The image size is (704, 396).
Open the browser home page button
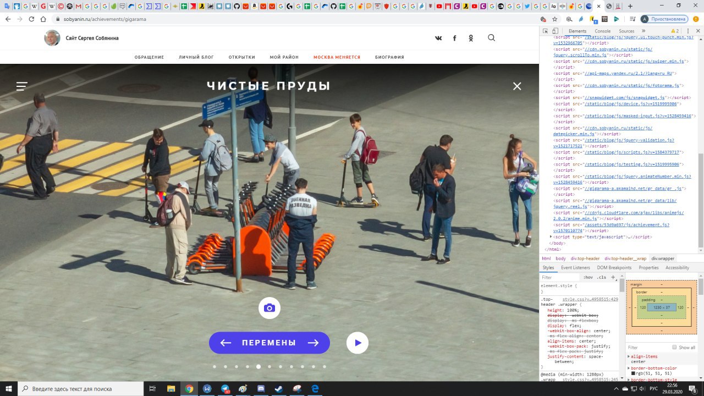pos(43,19)
